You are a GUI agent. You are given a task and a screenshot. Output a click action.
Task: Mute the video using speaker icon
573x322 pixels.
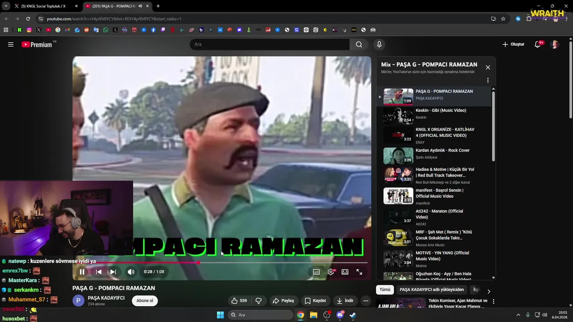point(131,271)
